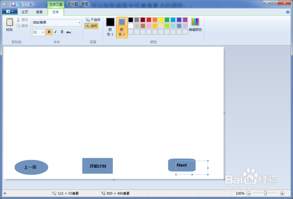293x199 pixels.
Task: Open the Paint application menu button
Action: pos(10,12)
